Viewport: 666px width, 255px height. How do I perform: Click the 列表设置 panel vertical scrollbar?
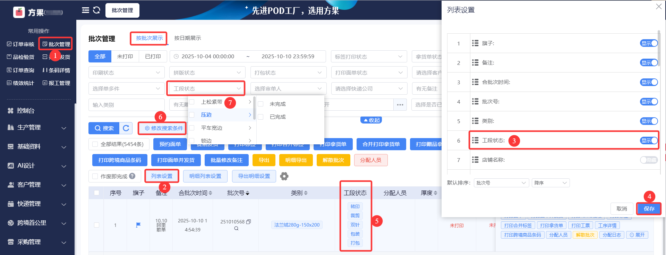(x=659, y=49)
